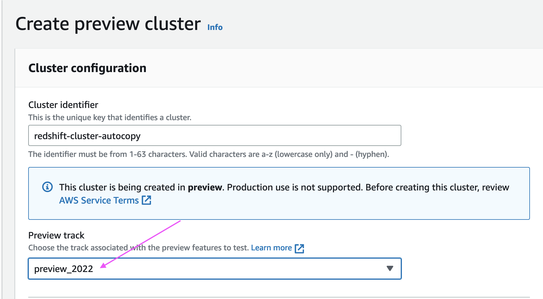Click external link icon after Learn more
The width and height of the screenshot is (543, 299).
[x=299, y=248]
